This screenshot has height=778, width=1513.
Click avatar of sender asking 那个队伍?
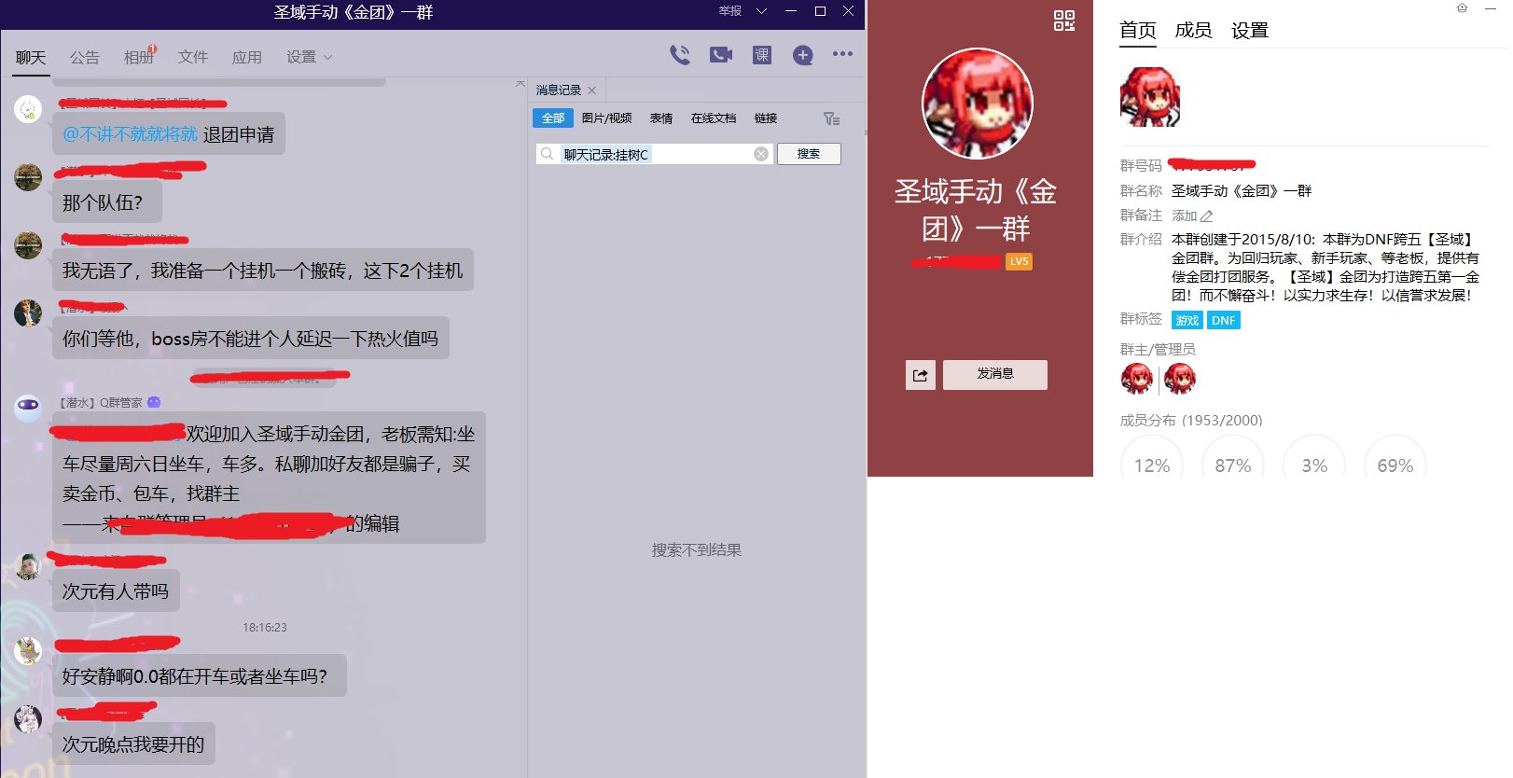(x=28, y=177)
